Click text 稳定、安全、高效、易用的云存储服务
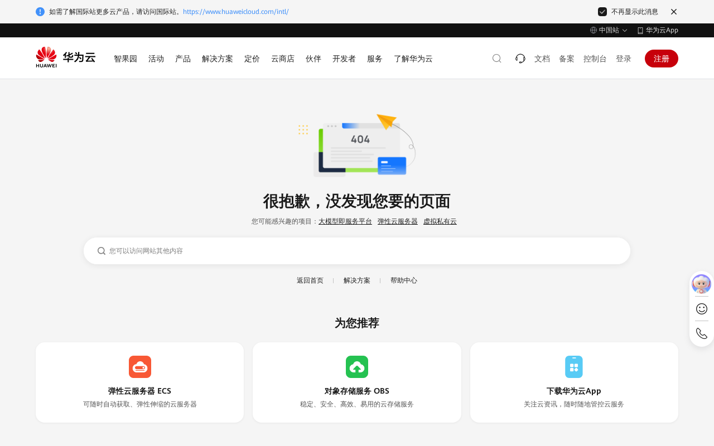Image resolution: width=714 pixels, height=446 pixels. [357, 404]
